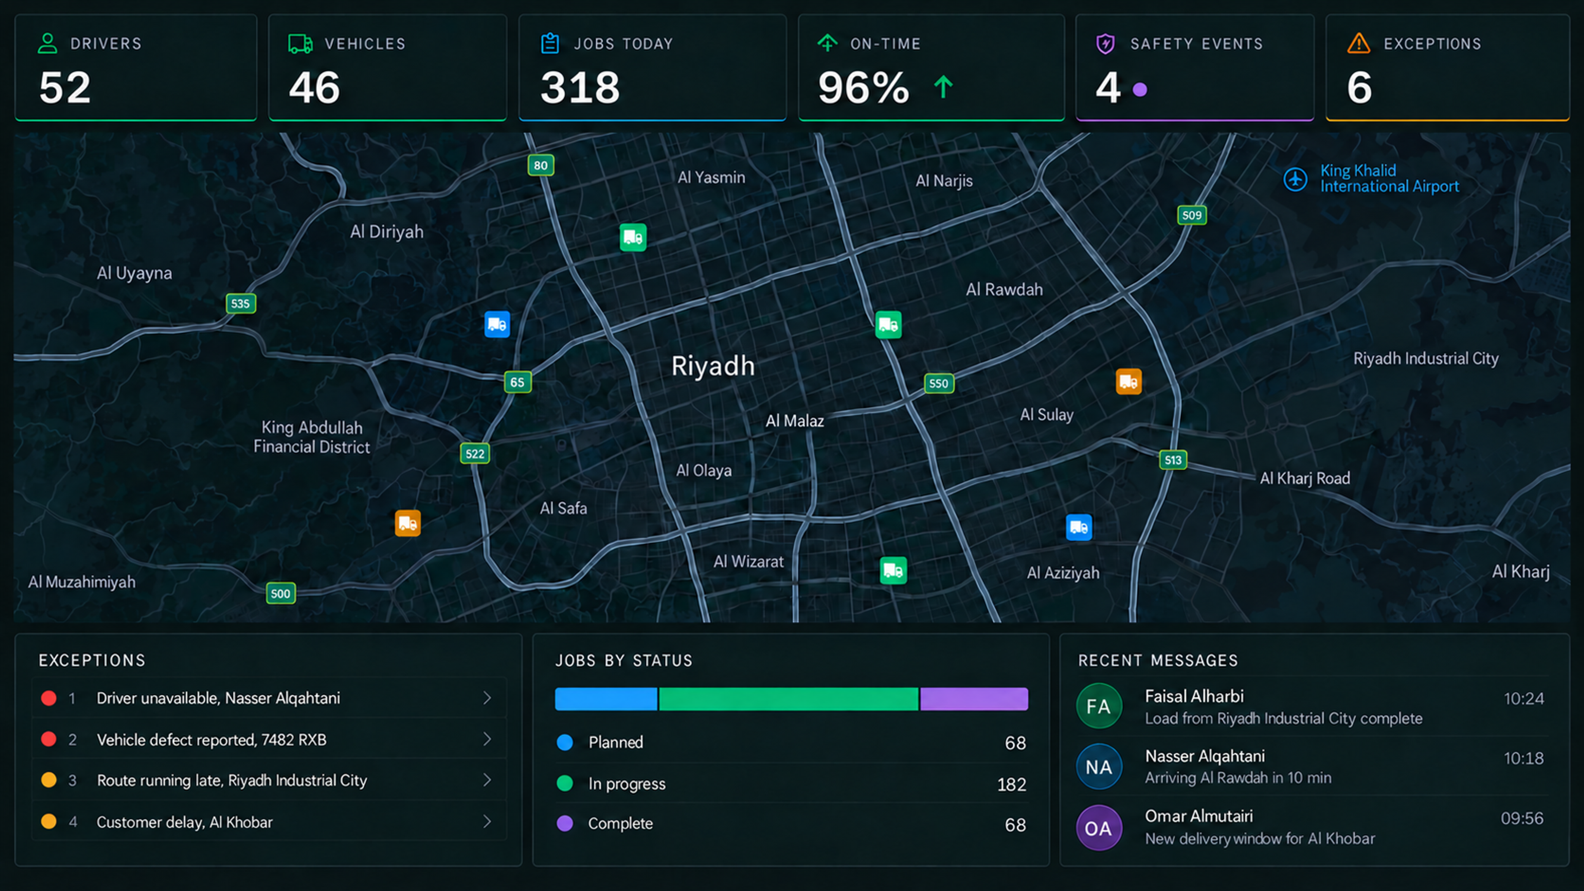Click the On-Time upward arrow icon
Image resolution: width=1584 pixels, height=891 pixels.
827,43
